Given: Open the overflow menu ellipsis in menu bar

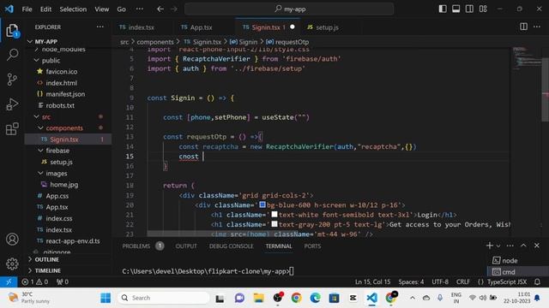Looking at the screenshot, I should tap(139, 9).
